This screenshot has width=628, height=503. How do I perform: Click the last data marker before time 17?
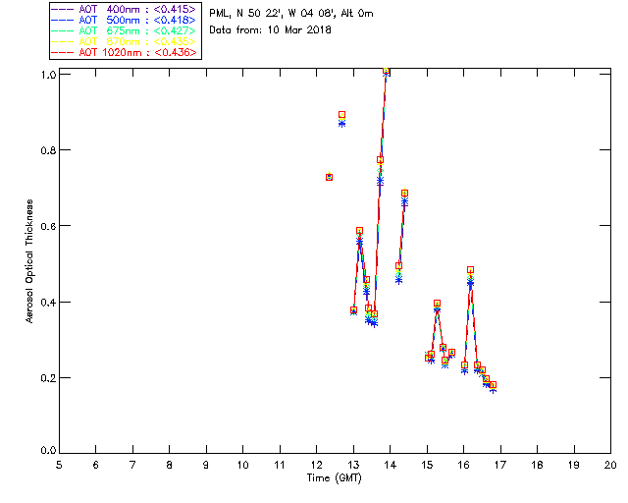pyautogui.click(x=493, y=385)
